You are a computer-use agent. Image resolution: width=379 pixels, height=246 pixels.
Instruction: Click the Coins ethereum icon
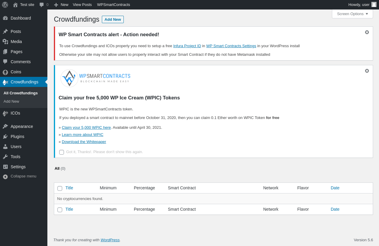[x=5, y=72]
